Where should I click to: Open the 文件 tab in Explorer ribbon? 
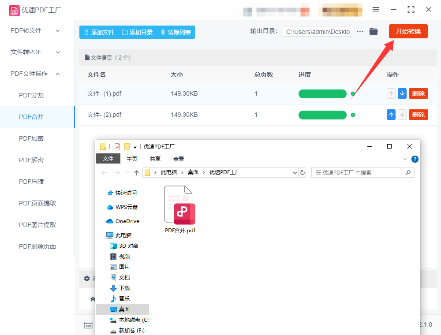(108, 159)
